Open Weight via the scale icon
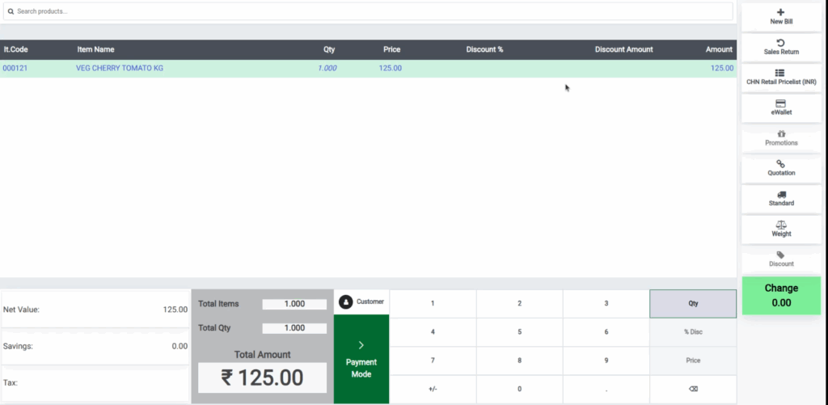The height and width of the screenshot is (405, 828). (781, 225)
